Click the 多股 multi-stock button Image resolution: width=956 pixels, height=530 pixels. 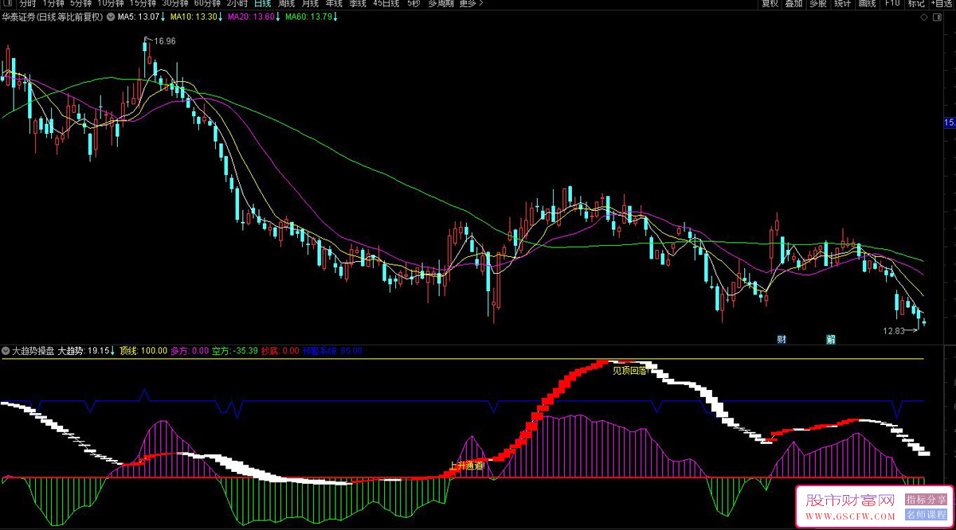tap(818, 3)
